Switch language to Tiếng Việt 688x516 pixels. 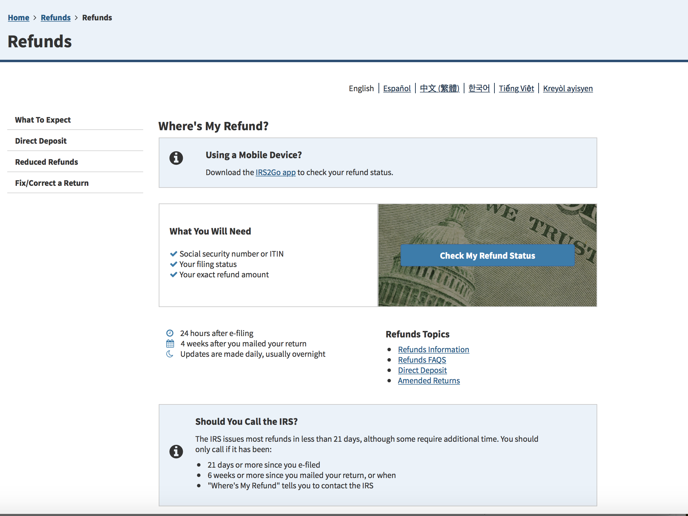(516, 88)
